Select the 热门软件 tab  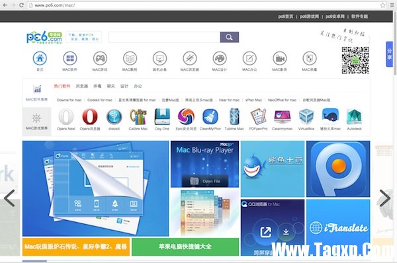pos(62,86)
